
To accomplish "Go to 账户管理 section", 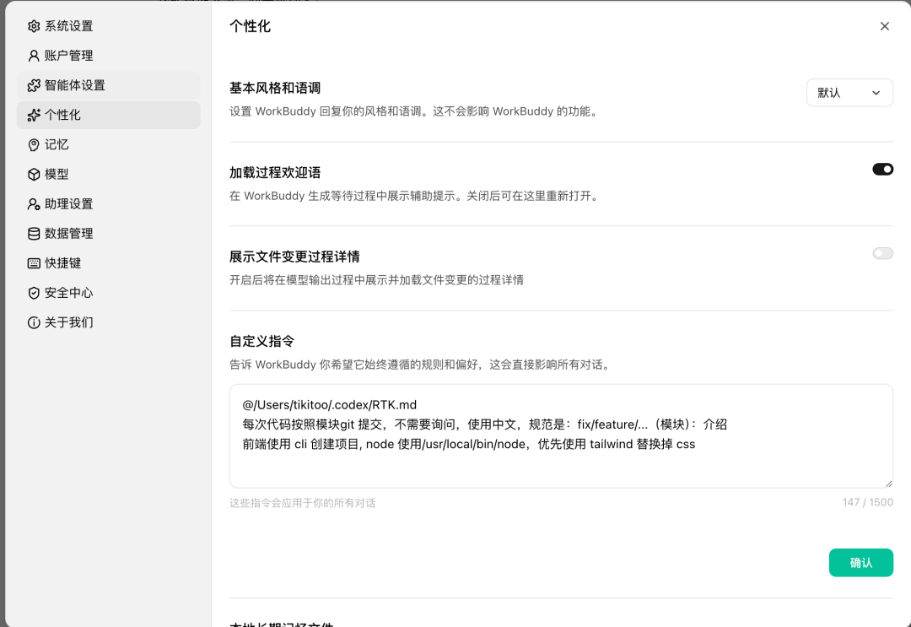I will (x=108, y=56).
